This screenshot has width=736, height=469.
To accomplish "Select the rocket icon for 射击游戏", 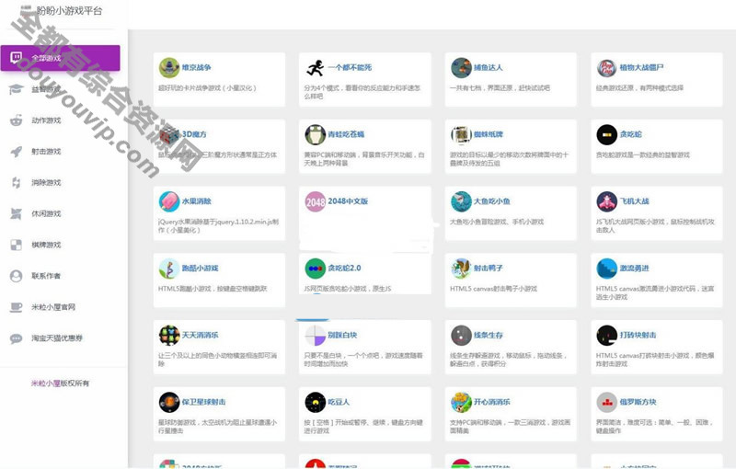I will [16, 152].
